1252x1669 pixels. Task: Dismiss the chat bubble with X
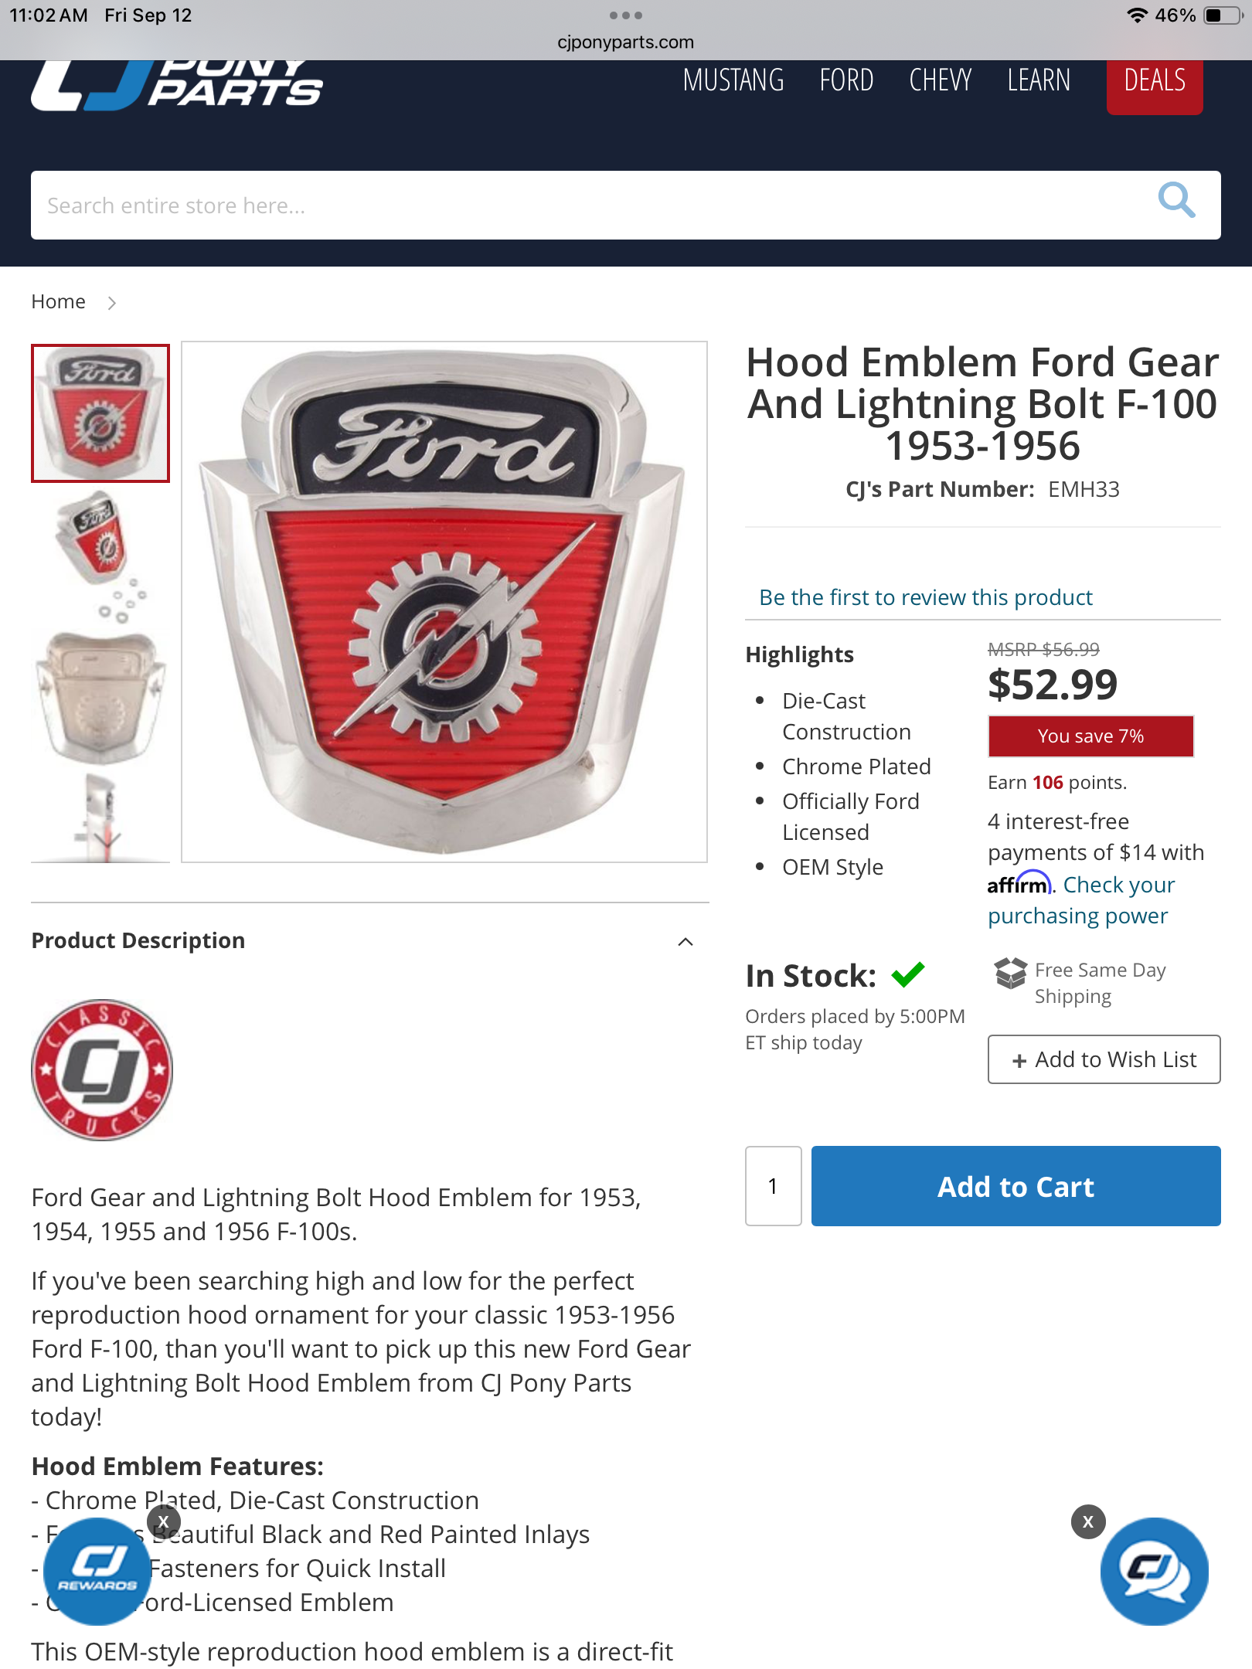click(1088, 1521)
